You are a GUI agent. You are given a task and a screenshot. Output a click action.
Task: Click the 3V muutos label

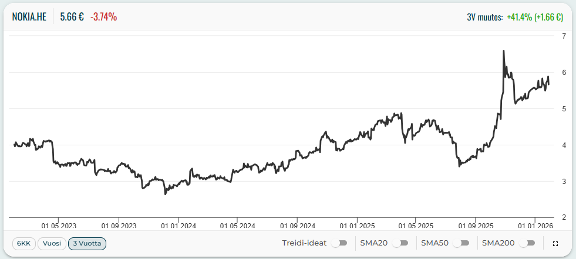click(x=484, y=18)
